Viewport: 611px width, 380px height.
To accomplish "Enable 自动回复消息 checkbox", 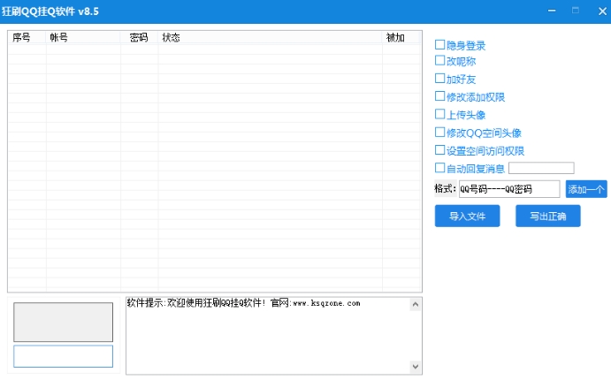I will (439, 168).
